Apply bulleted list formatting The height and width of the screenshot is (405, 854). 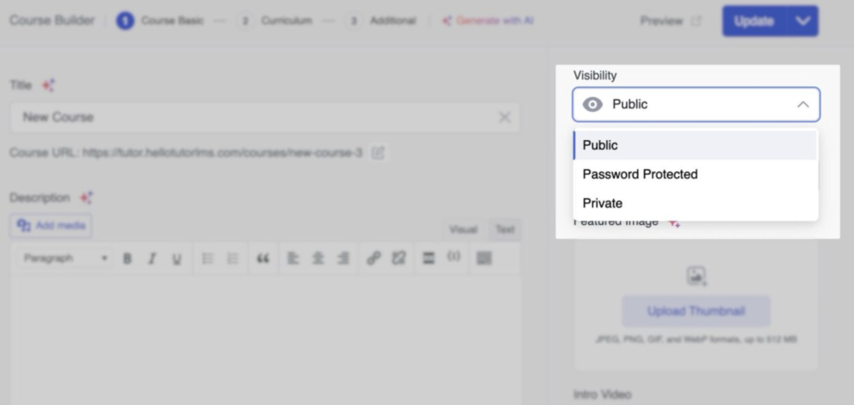(x=208, y=259)
